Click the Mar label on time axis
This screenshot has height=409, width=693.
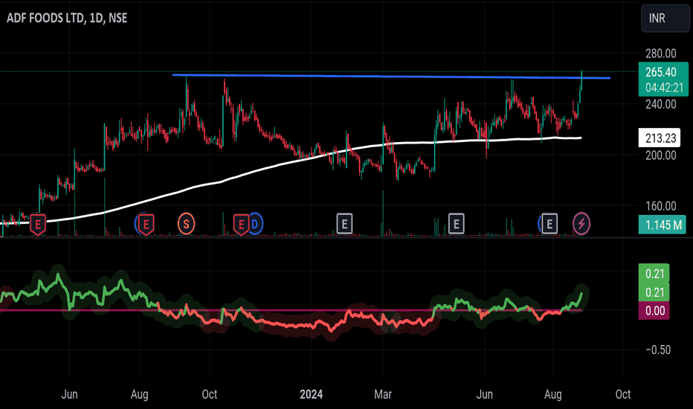tap(383, 394)
